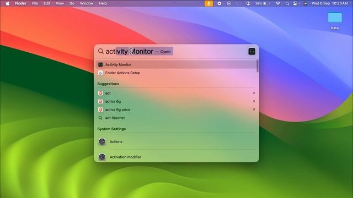Click the arrow at right of 'activa 6g price'
This screenshot has height=198, width=353.
(254, 109)
